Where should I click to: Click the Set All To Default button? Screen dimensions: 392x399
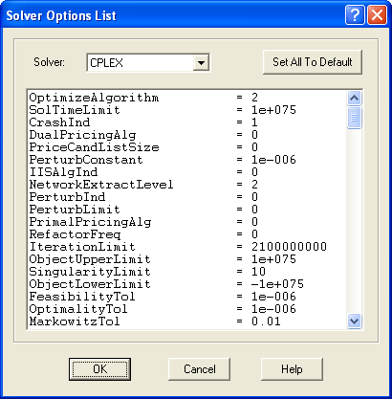pos(313,62)
